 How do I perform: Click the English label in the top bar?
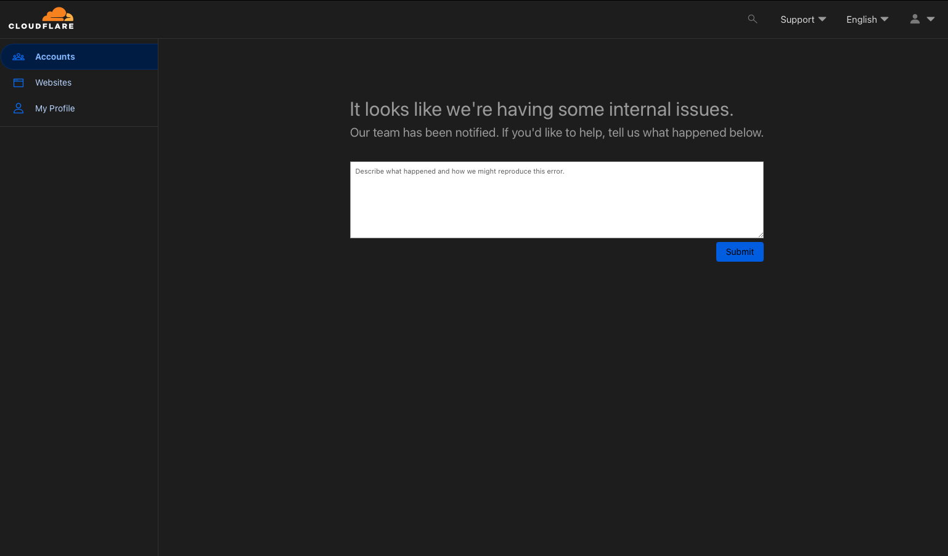(861, 19)
